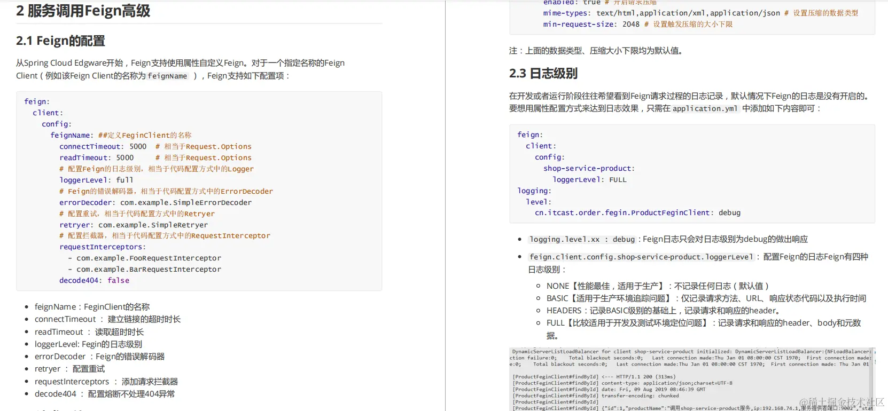
Task: Click the 'FULL【比较适用于开发及测试环境定位问题】' item
Action: 704,329
